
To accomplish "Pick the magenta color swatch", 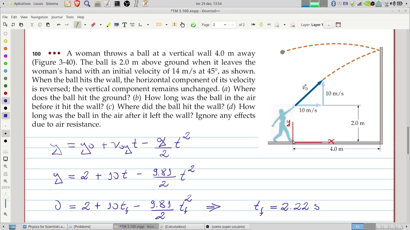I will (5, 56).
